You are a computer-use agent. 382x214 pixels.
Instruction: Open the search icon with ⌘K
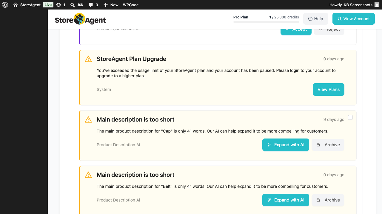point(77,5)
